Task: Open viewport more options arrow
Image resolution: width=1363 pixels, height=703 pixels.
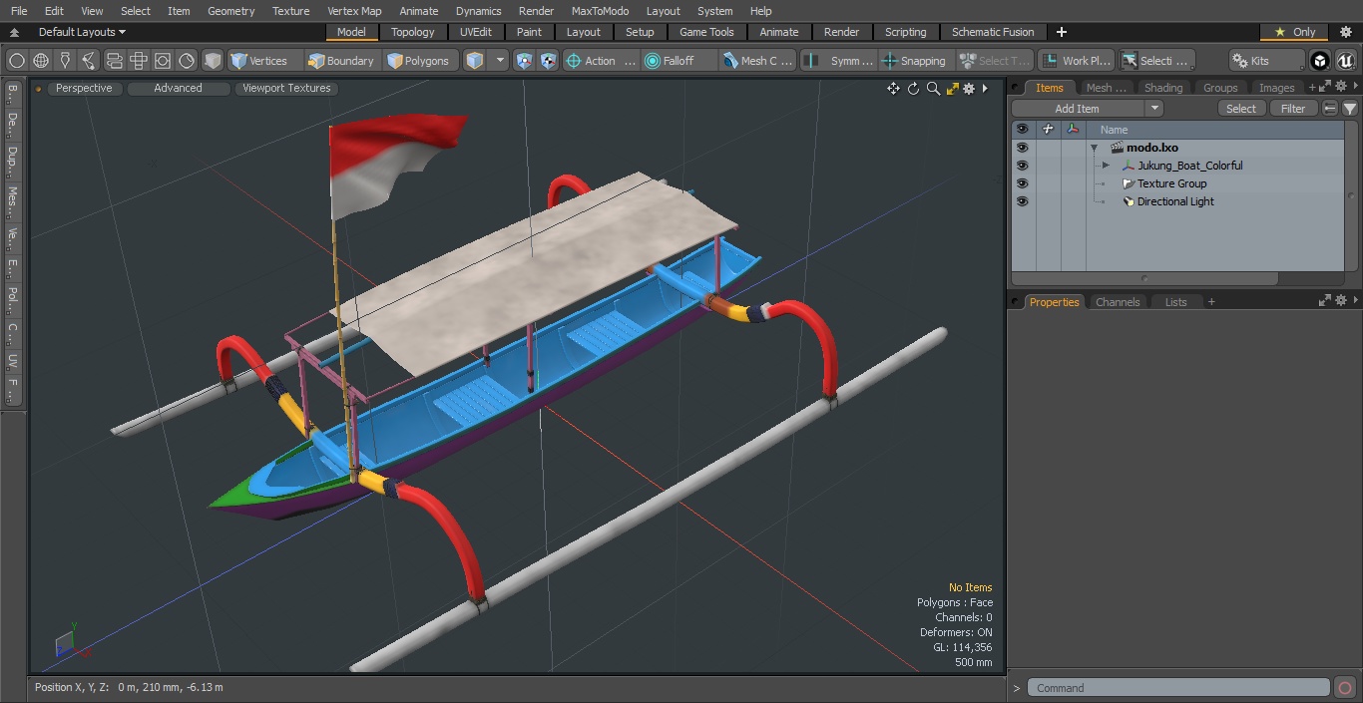Action: 985,89
